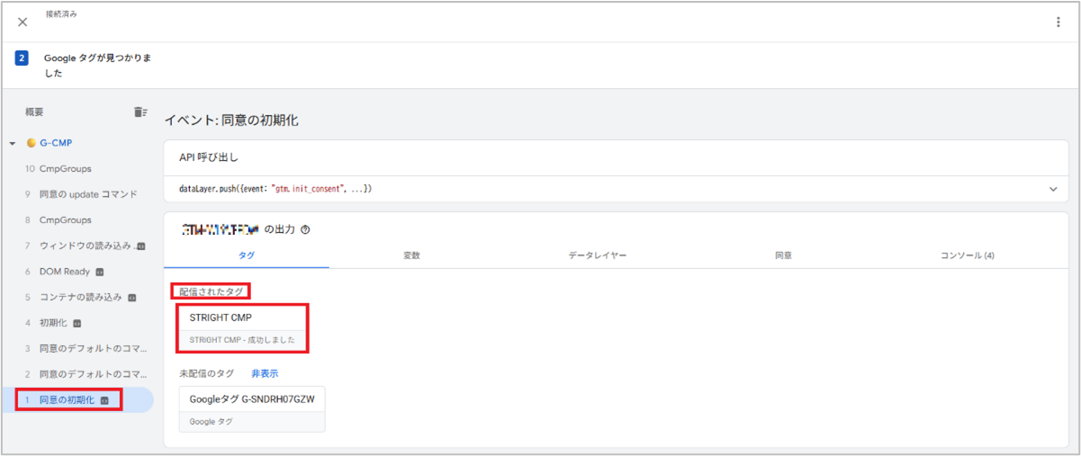The width and height of the screenshot is (1081, 456).
Task: Close the Tag Assistant debug panel
Action: click(23, 22)
